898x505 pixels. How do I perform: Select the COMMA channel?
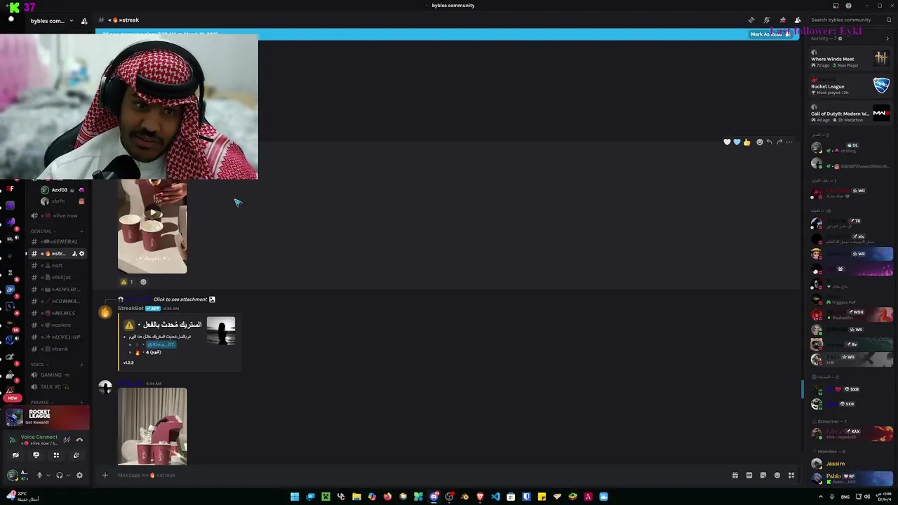click(x=59, y=301)
